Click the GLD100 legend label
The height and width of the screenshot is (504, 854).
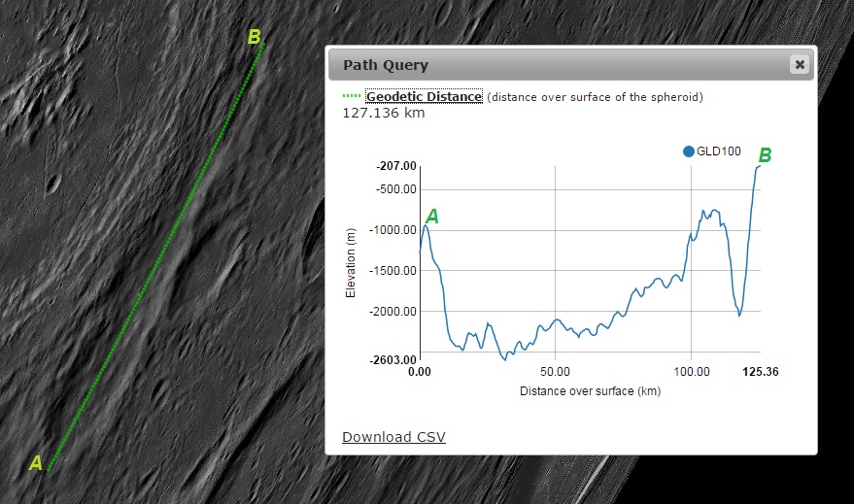tap(720, 151)
